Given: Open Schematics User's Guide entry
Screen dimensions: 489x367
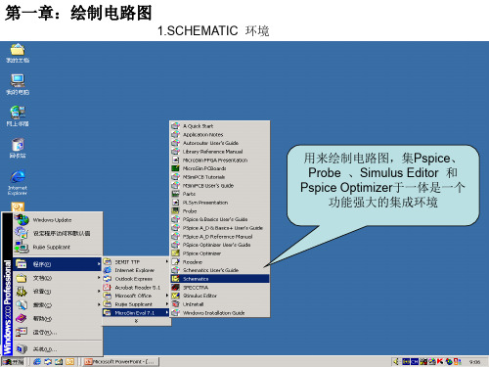Looking at the screenshot, I should coord(220,270).
